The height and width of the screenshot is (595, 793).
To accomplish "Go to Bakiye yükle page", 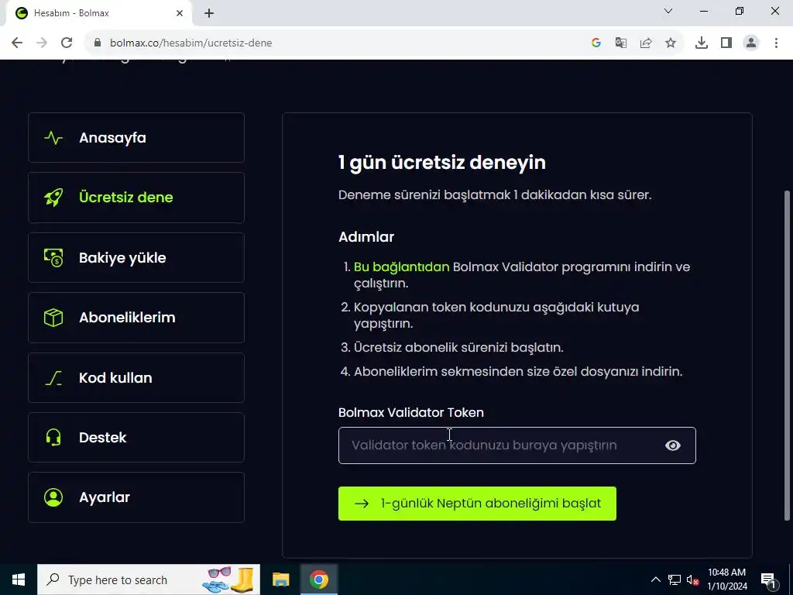I will pyautogui.click(x=136, y=257).
